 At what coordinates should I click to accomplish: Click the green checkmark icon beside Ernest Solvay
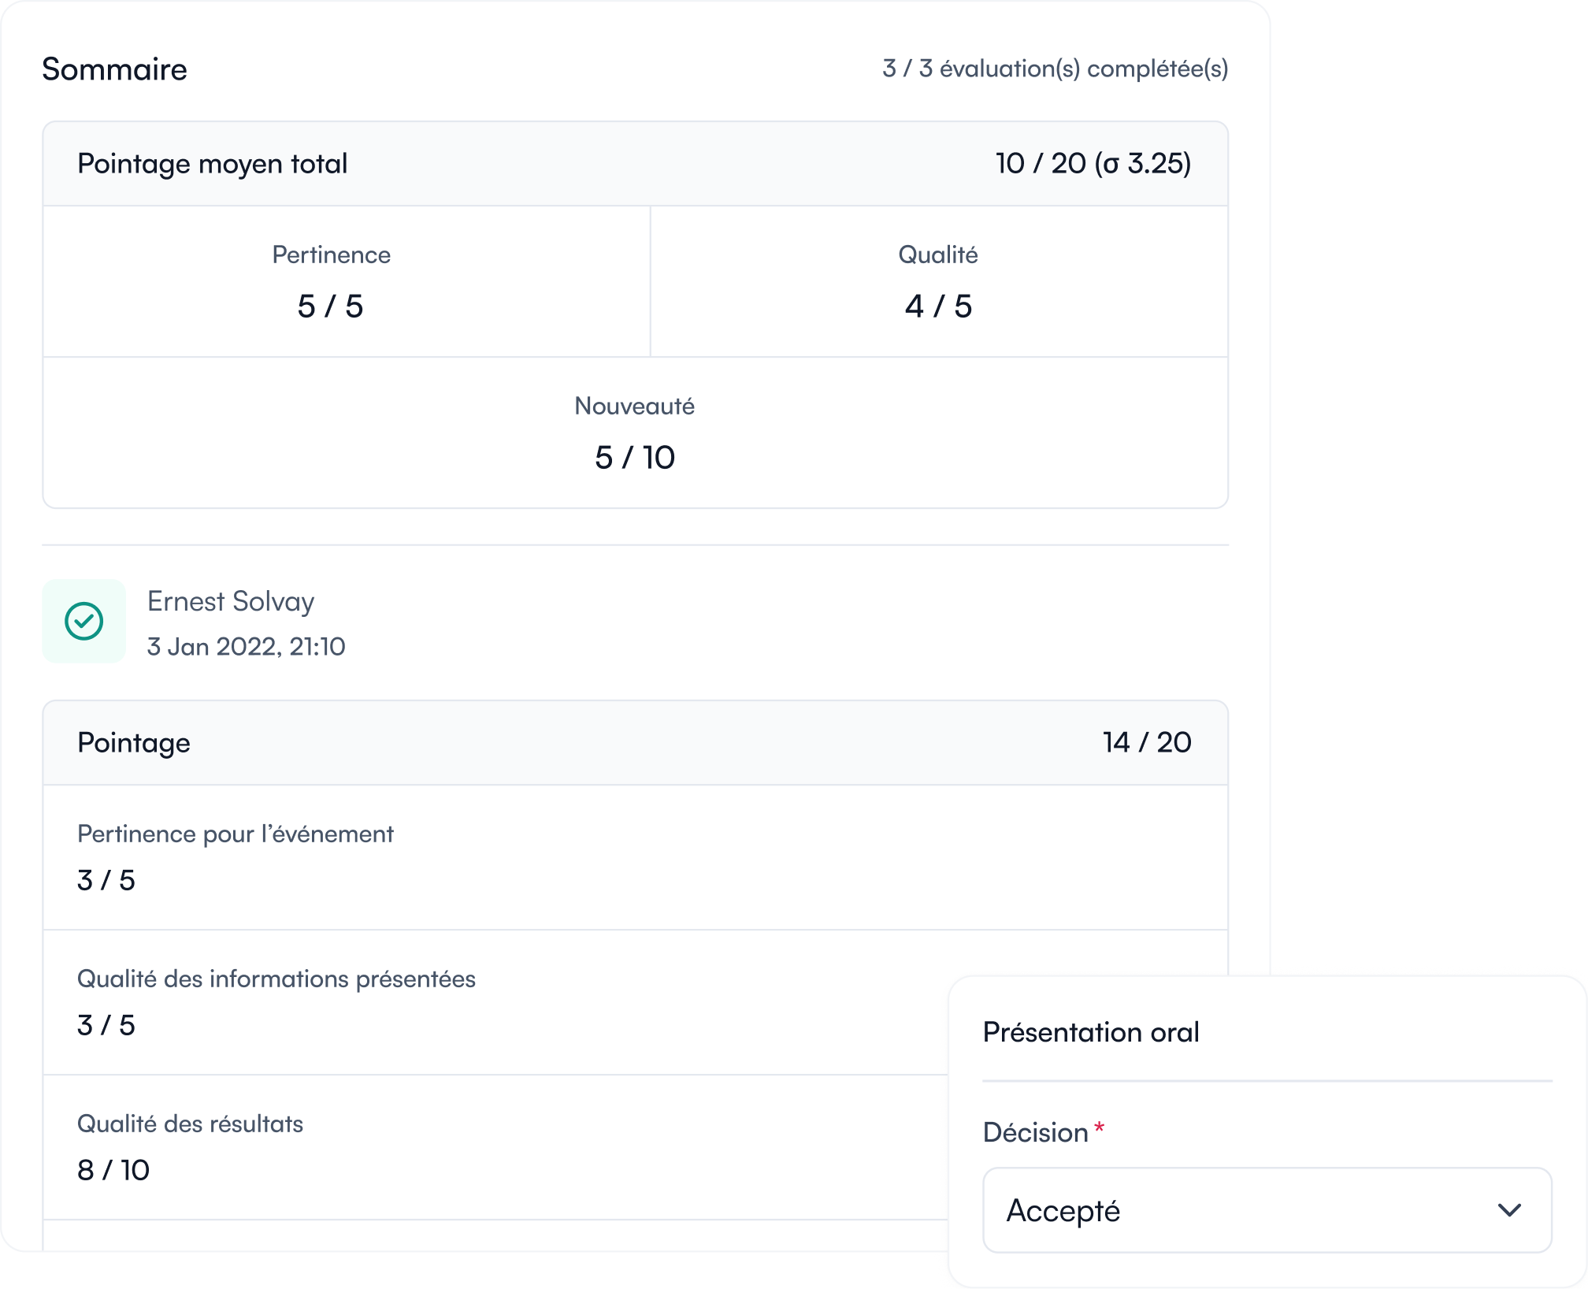pyautogui.click(x=83, y=622)
